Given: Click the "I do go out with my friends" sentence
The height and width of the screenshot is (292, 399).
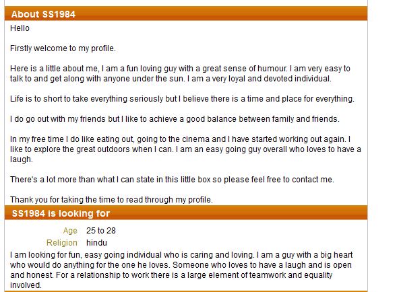Looking at the screenshot, I should coord(175,119).
